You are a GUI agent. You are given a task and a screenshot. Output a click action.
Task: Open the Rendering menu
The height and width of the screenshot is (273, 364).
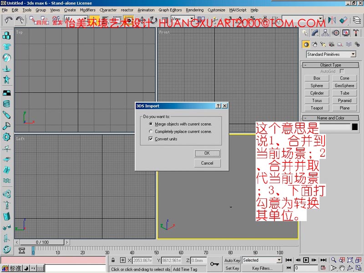(x=195, y=10)
